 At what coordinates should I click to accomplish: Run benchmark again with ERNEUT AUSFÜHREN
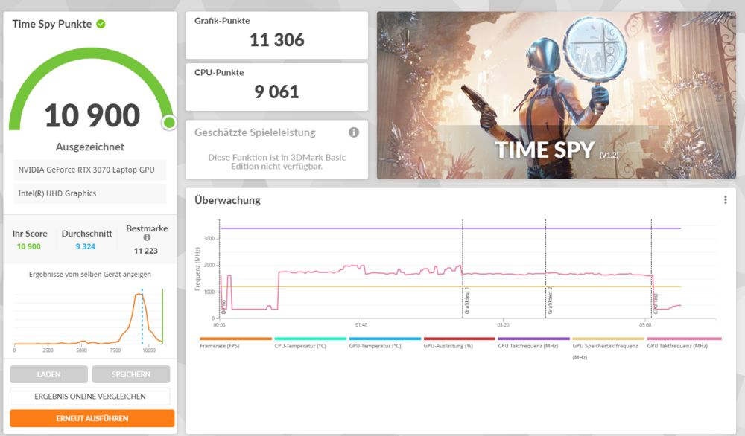pyautogui.click(x=92, y=418)
